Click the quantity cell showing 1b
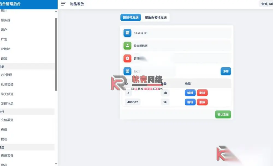 coord(165,93)
